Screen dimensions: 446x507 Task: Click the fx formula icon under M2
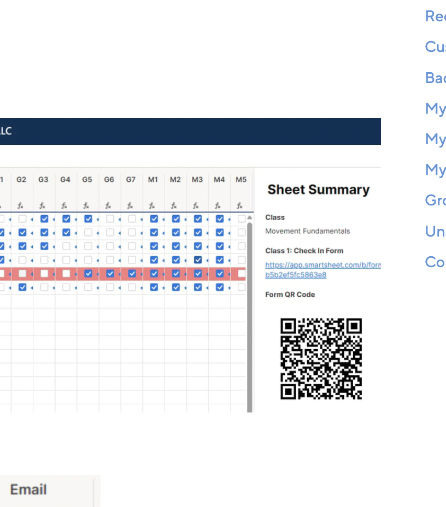pos(174,205)
